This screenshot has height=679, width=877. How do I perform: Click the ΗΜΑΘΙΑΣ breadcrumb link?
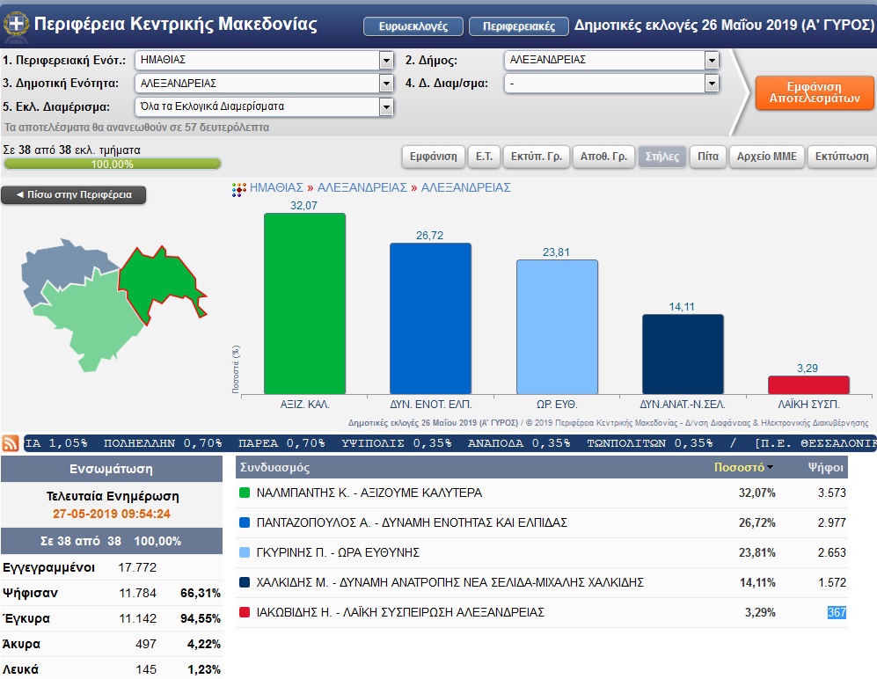[276, 188]
